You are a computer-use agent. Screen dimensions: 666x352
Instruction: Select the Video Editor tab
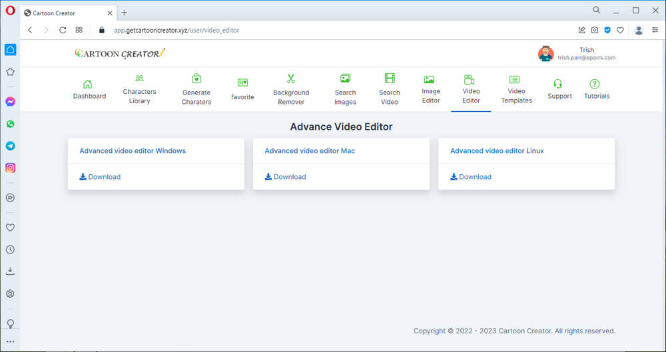coord(471,90)
